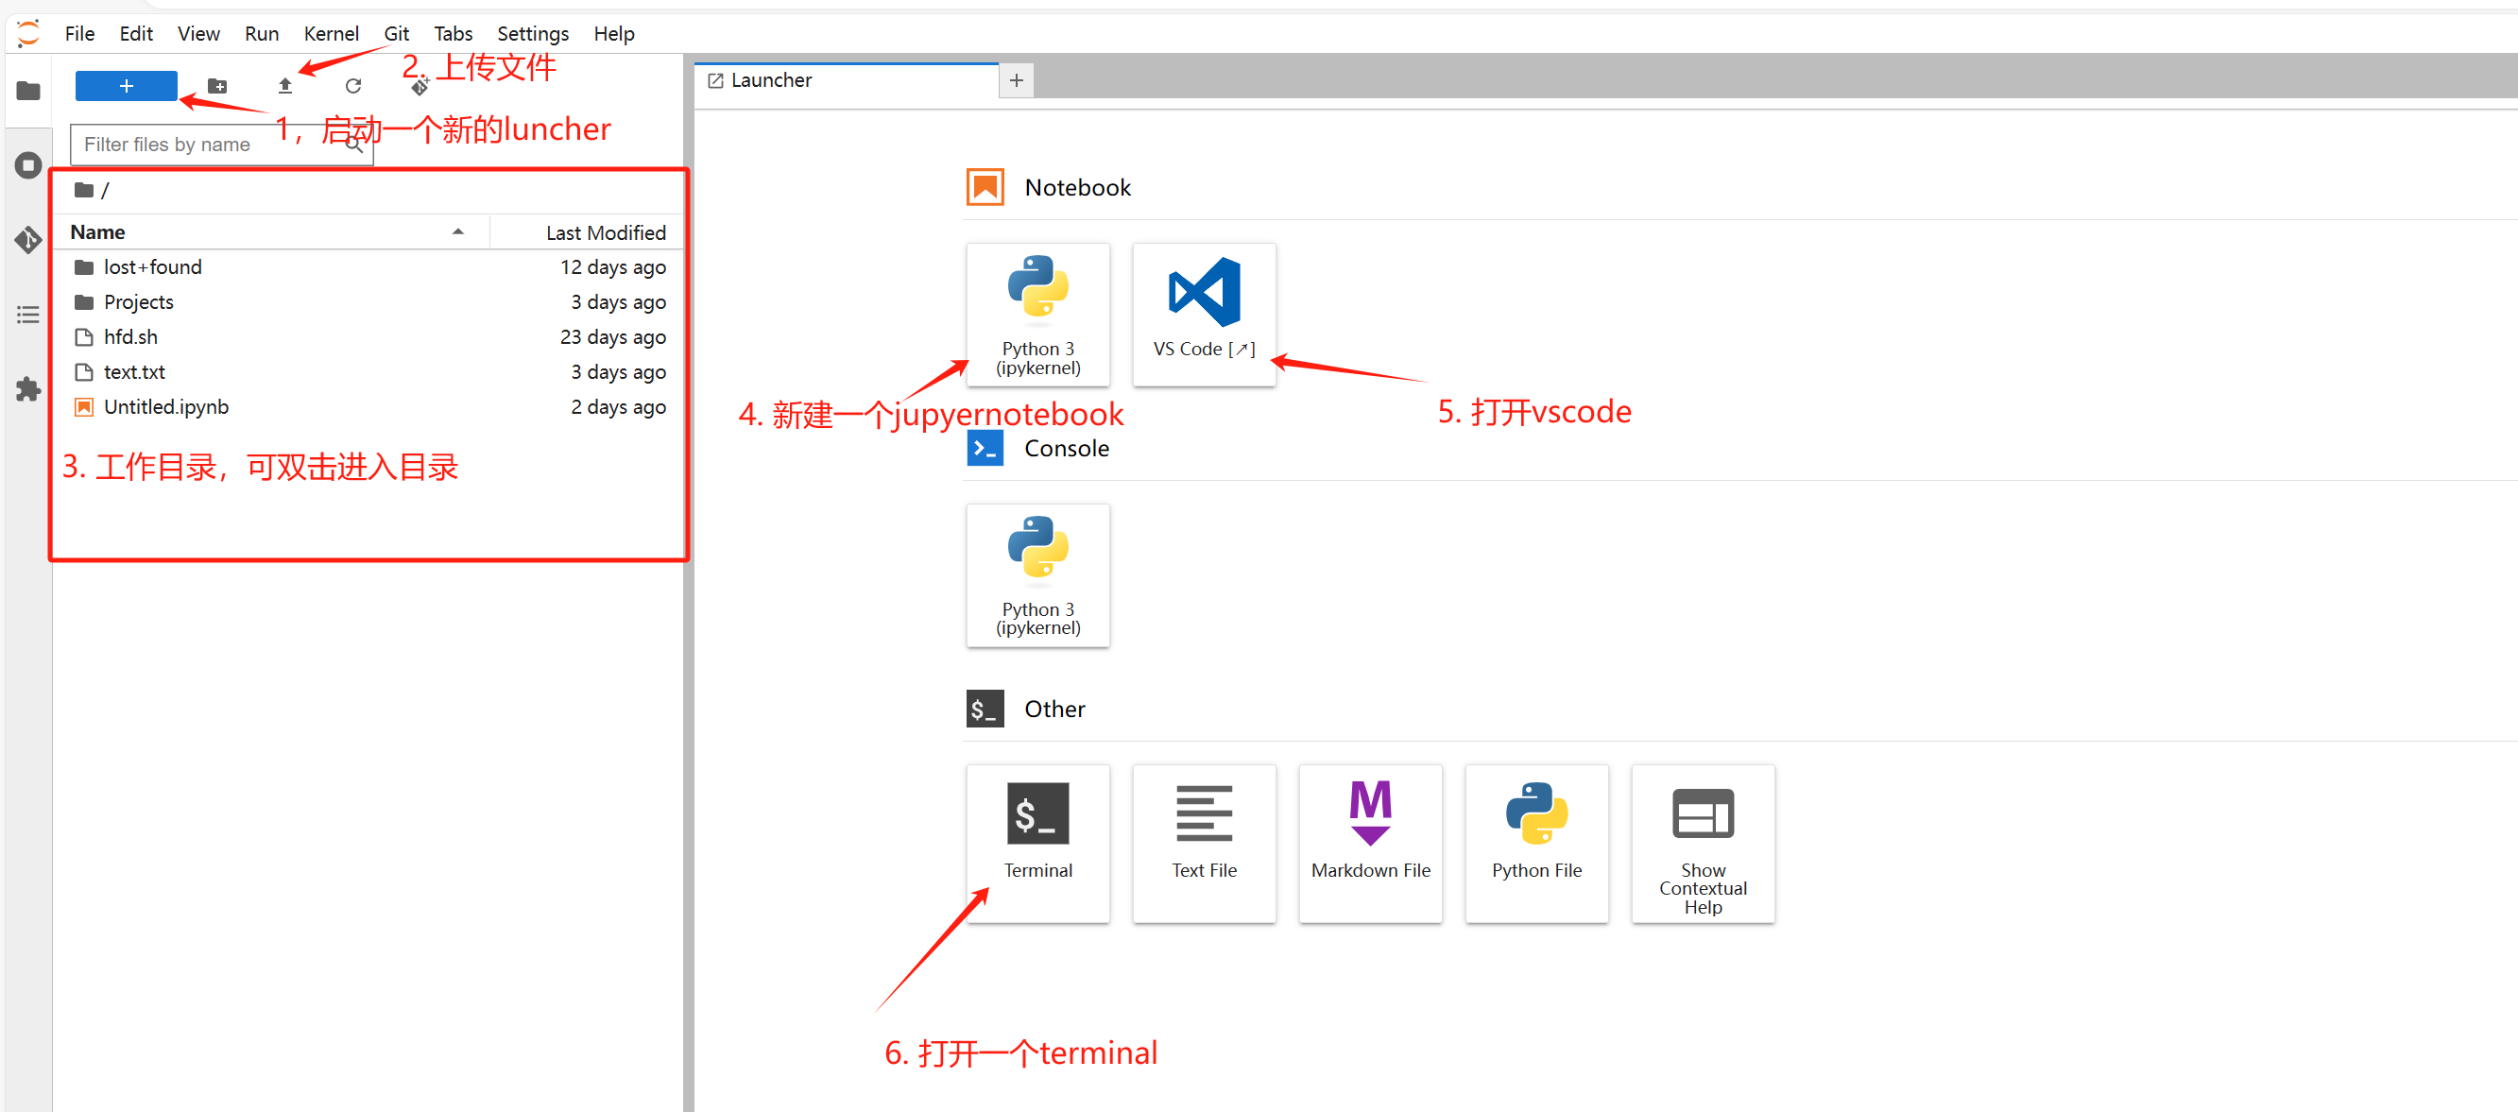This screenshot has height=1112, width=2518.
Task: Open the Kernel menu
Action: point(331,33)
